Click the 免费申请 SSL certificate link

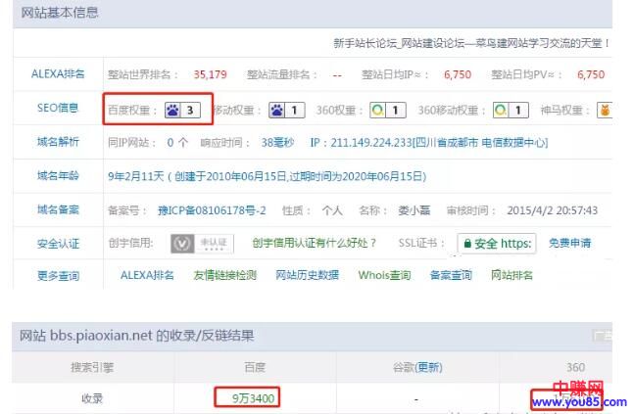click(x=570, y=243)
